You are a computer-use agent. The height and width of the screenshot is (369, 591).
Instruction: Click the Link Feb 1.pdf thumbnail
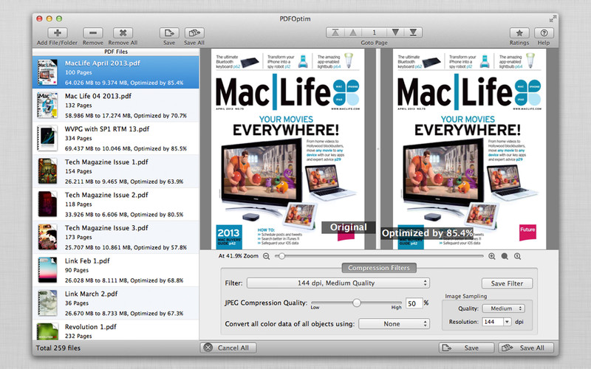[x=47, y=270]
